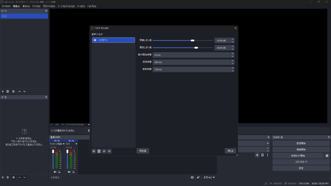Move source down in sources panel

(25, 177)
